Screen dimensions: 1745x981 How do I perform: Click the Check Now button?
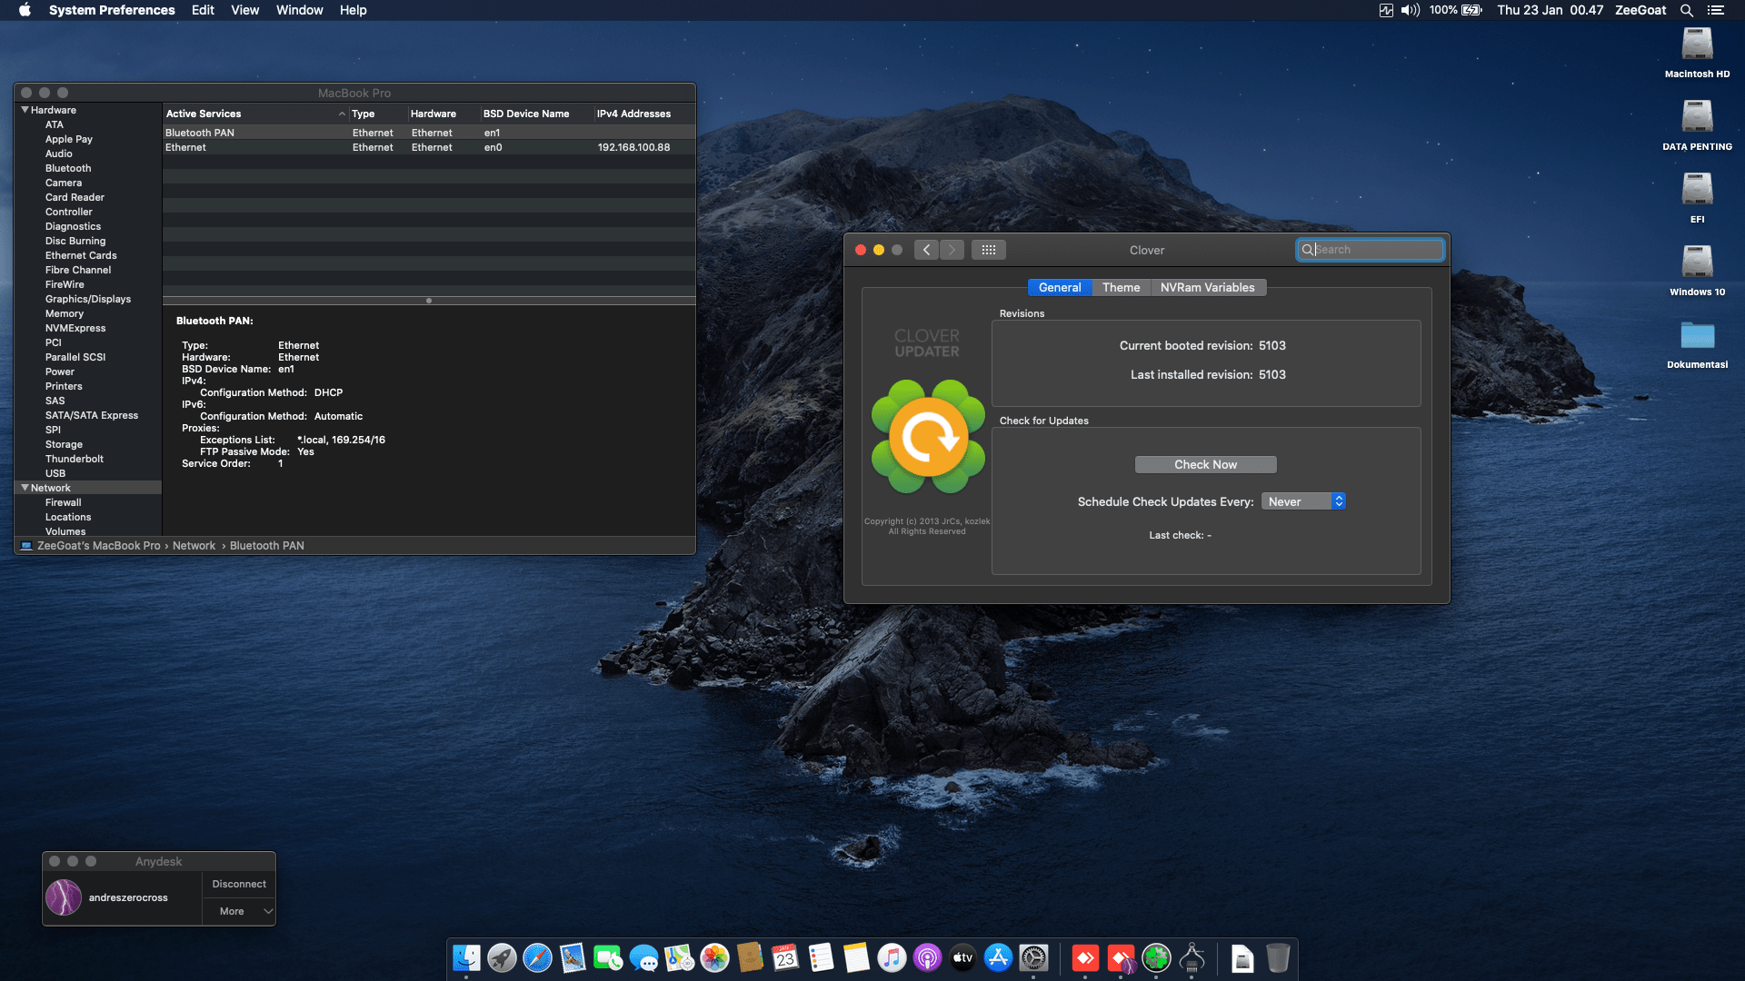point(1205,464)
